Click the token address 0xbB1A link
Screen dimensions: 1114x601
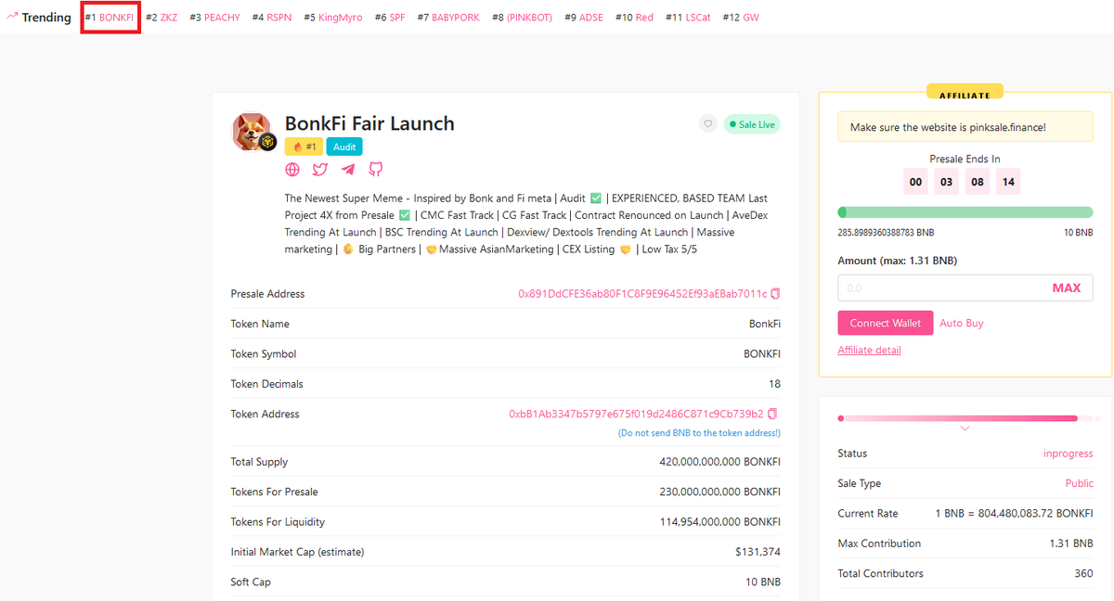pyautogui.click(x=636, y=414)
